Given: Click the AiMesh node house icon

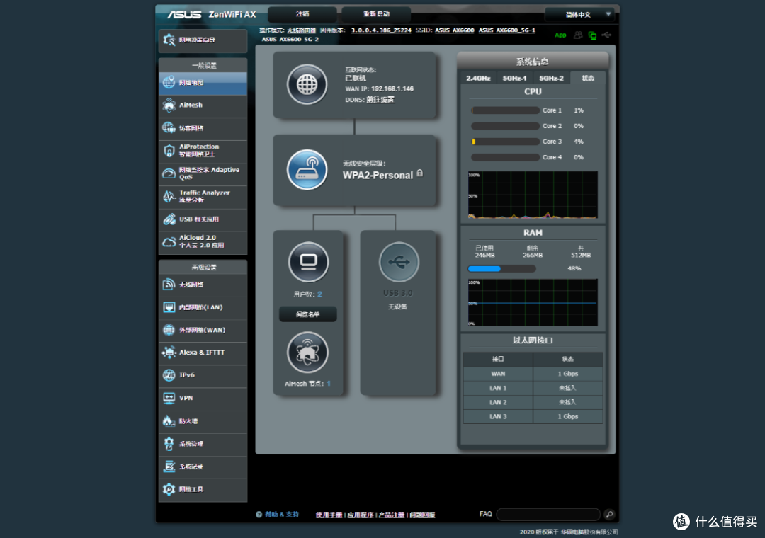Looking at the screenshot, I should pos(307,352).
